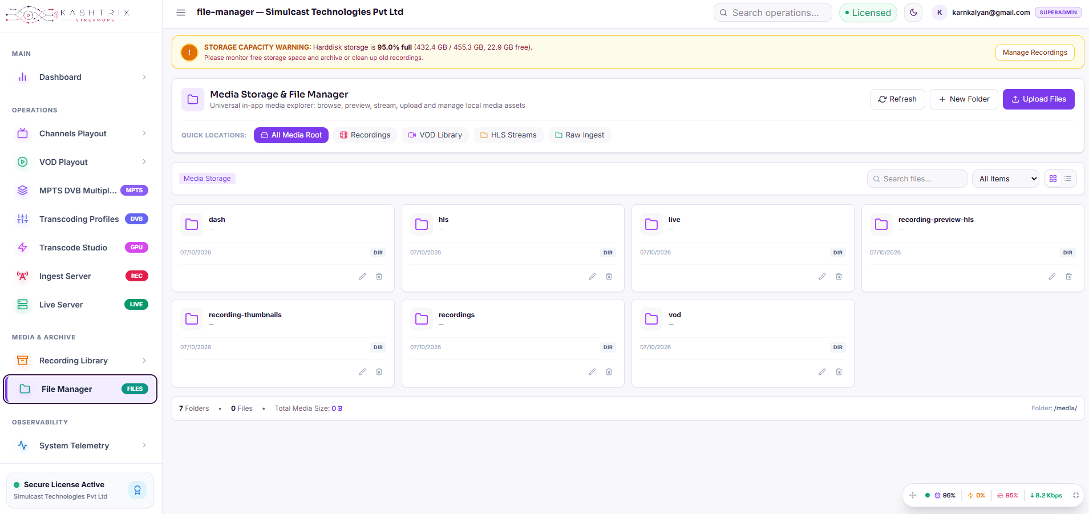Click the Refresh button
Viewport: 1089px width, 514px height.
click(x=897, y=99)
